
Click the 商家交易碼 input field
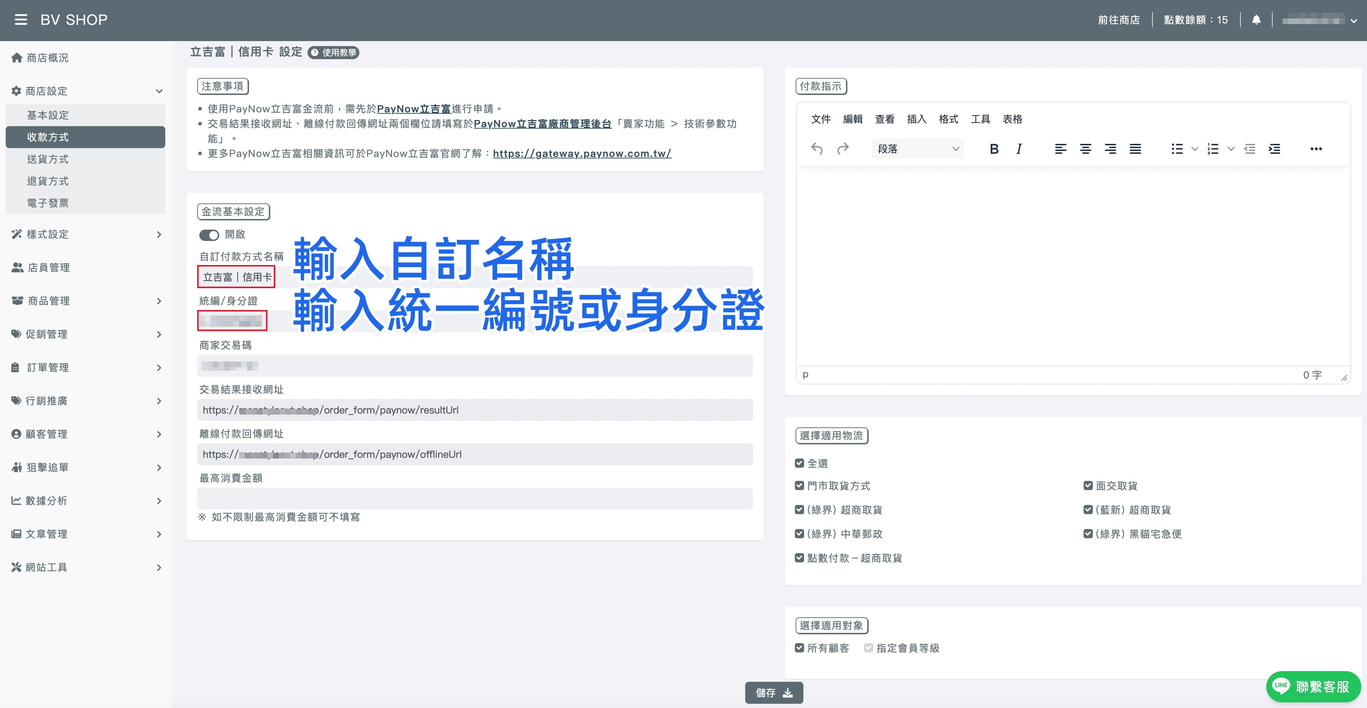pyautogui.click(x=475, y=365)
